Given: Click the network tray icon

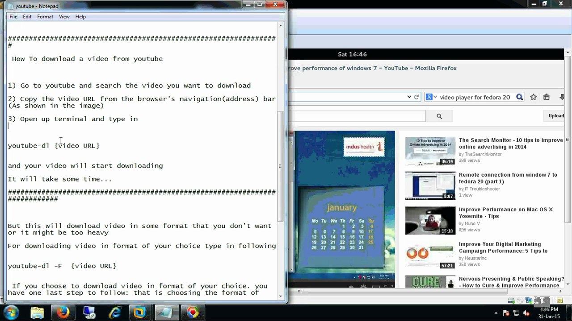Looking at the screenshot, I should pyautogui.click(x=516, y=313).
